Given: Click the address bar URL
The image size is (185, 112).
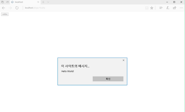Looking at the screenshot, I should pos(35,8).
